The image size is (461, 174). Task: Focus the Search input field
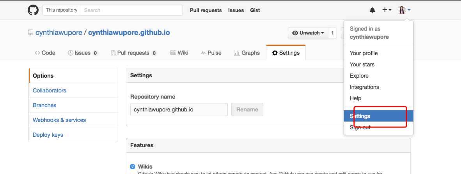pyautogui.click(x=131, y=10)
